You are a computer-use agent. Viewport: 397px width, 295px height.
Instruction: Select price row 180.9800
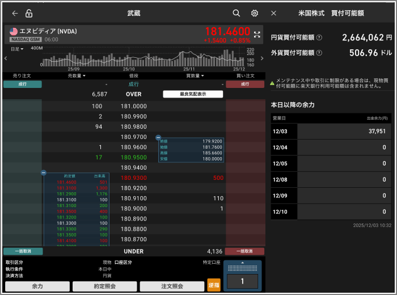tap(134, 127)
